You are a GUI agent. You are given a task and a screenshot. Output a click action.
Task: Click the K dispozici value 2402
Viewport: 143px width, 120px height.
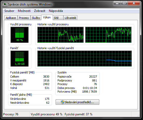[x=46, y=84]
